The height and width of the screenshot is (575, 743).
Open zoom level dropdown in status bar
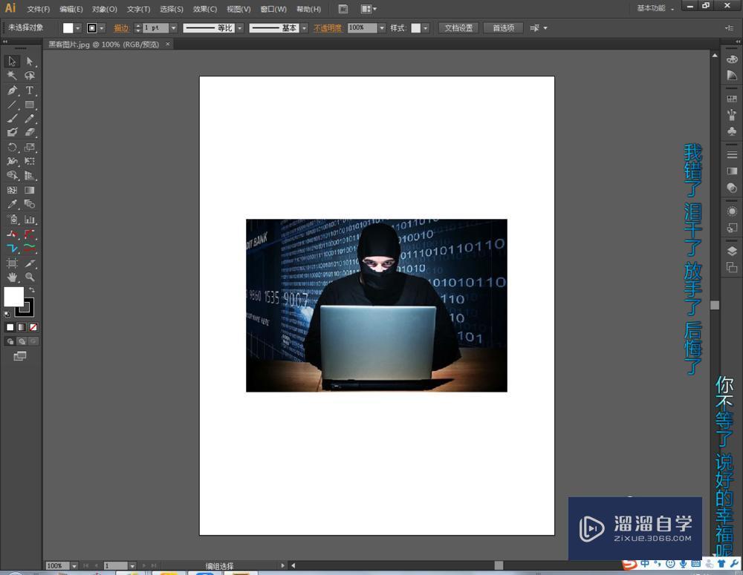(74, 566)
